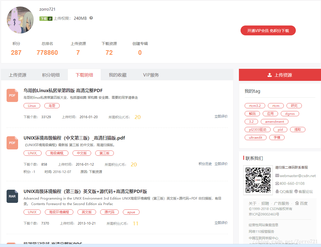Click 经营性网站备案信息 link
The image size is (321, 247).
tap(264, 225)
